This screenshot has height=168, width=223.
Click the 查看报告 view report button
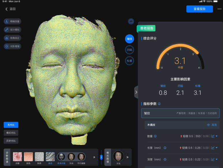[200, 9]
